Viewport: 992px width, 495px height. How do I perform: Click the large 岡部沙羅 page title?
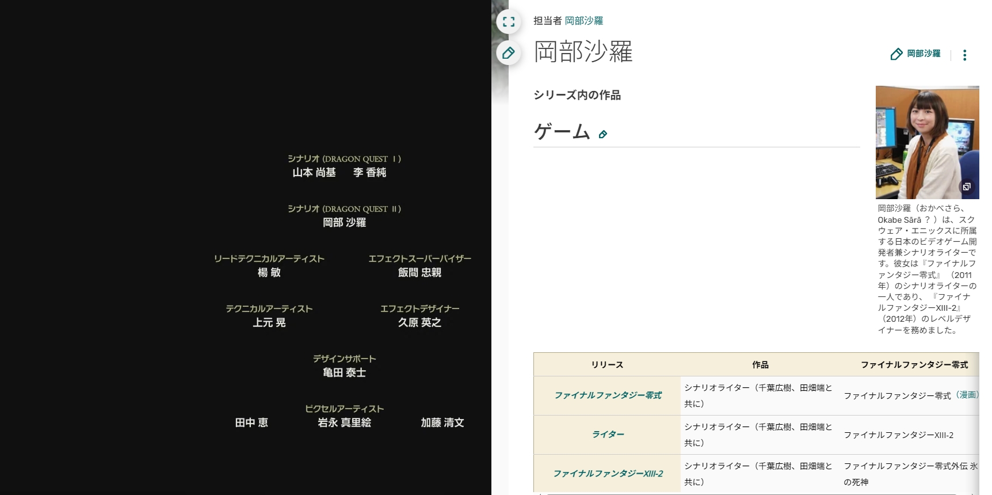pos(583,52)
